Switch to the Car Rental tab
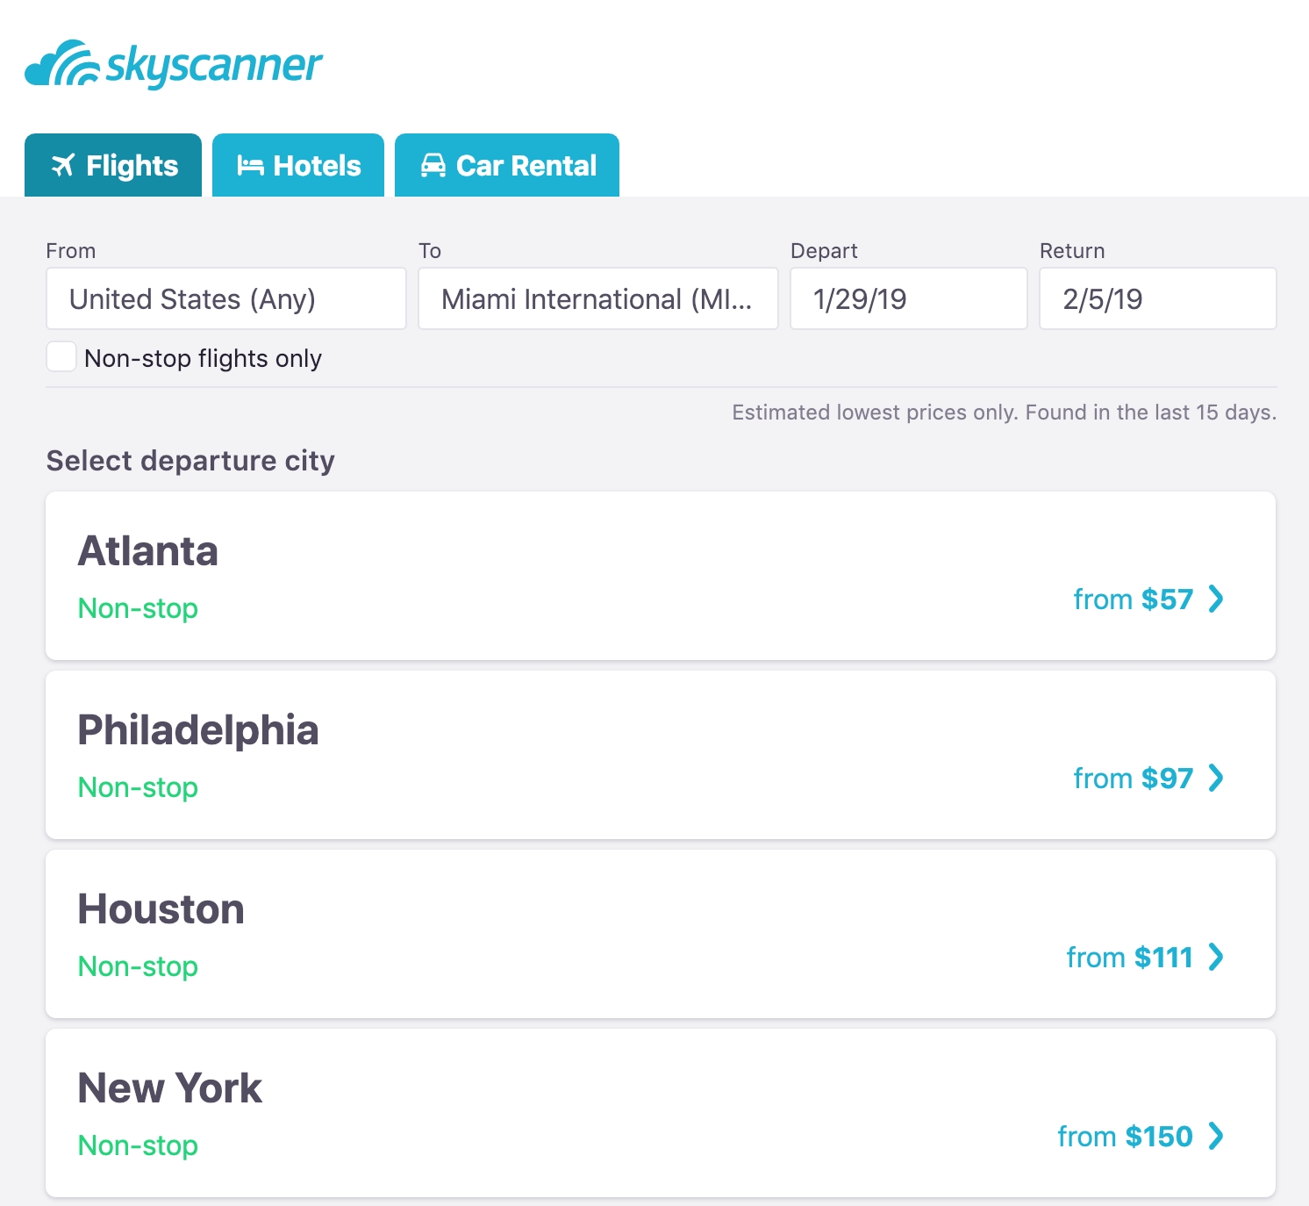Viewport: 1309px width, 1206px height. point(507,165)
